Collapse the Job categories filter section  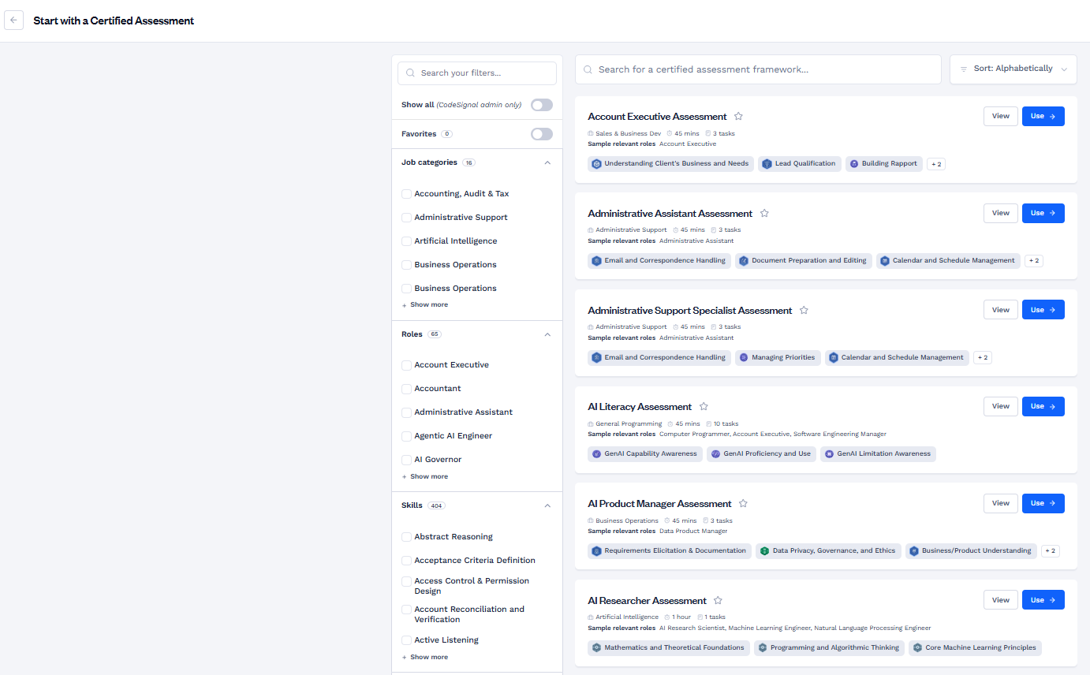pyautogui.click(x=547, y=162)
